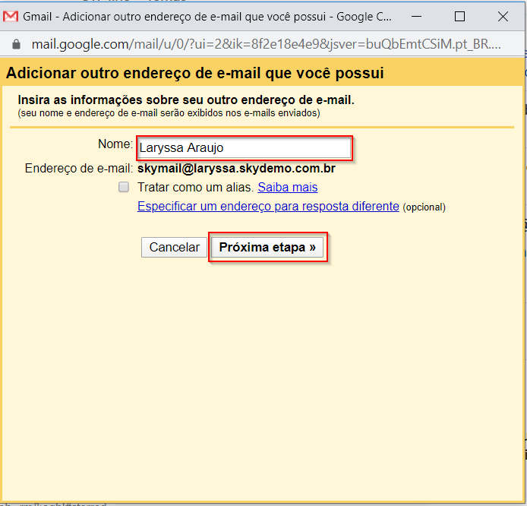527x506 pixels.
Task: Close the Gmail popup window
Action: point(503,16)
